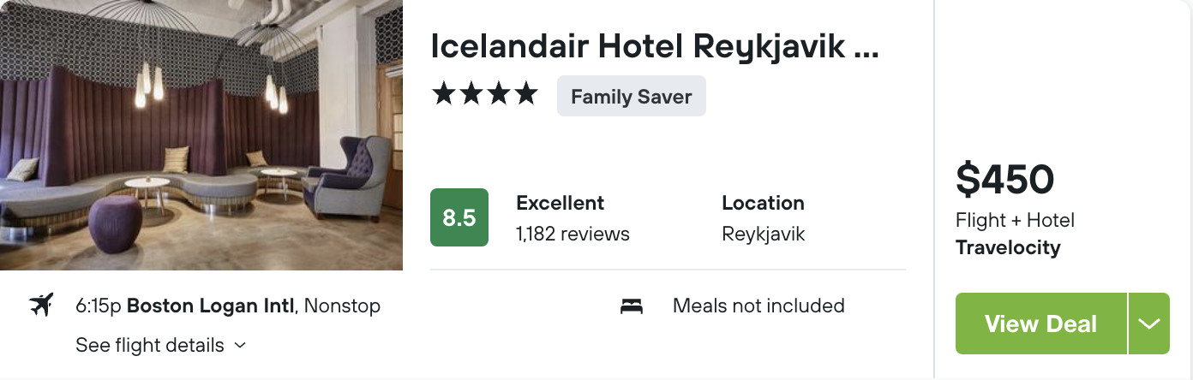Click the four-star rating icons
Image resolution: width=1193 pixels, height=380 pixels.
click(x=484, y=94)
